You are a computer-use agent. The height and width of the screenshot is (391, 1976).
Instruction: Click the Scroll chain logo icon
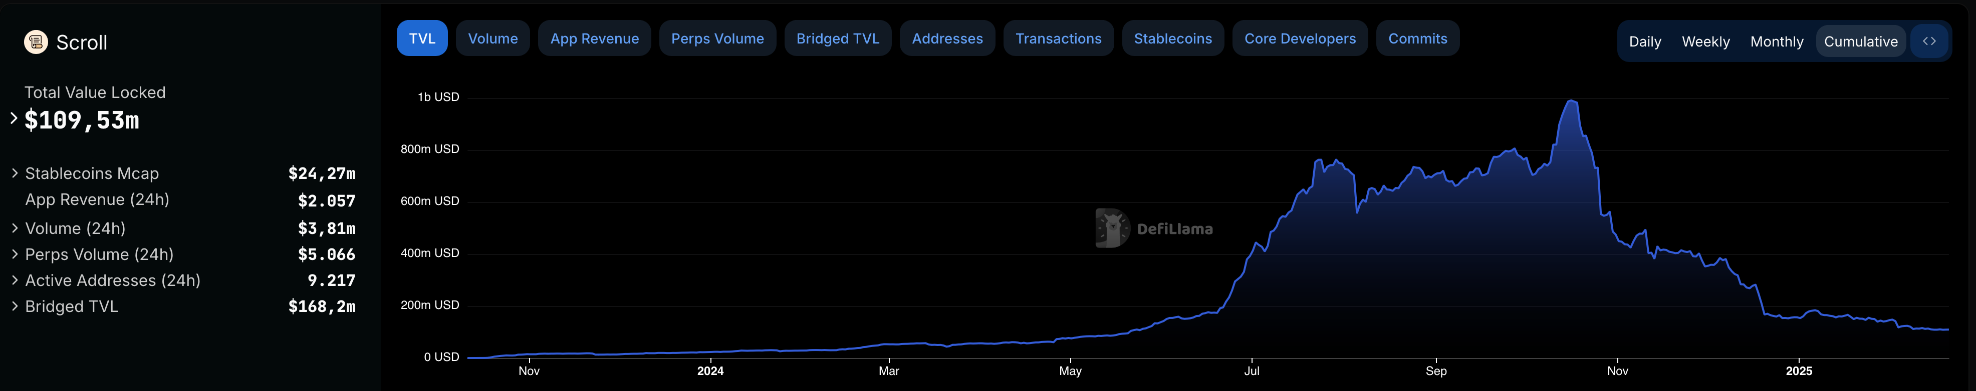pyautogui.click(x=35, y=42)
